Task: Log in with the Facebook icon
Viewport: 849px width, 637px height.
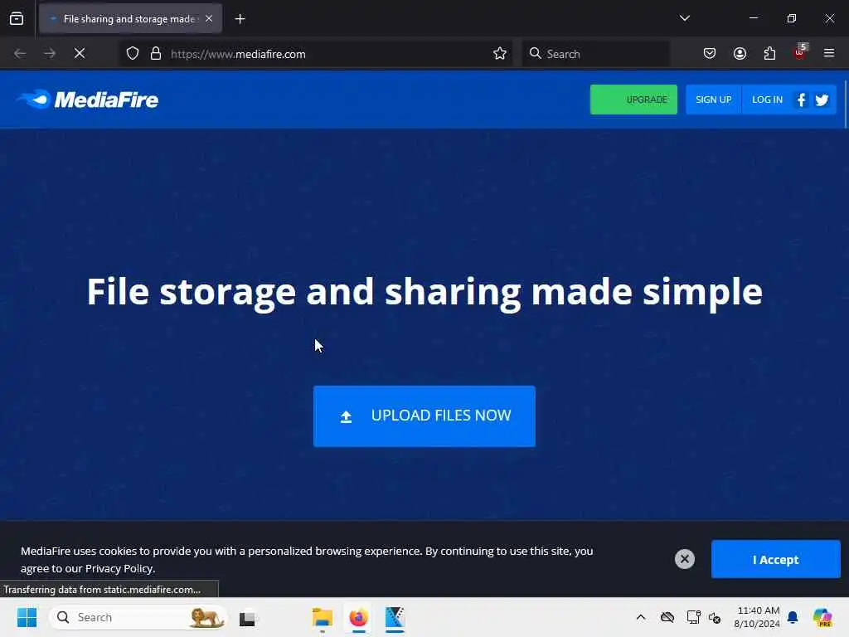Action: point(802,100)
